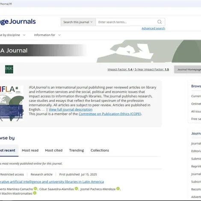Expand the Information for menu
This screenshot has width=201, height=201.
pos(47,35)
